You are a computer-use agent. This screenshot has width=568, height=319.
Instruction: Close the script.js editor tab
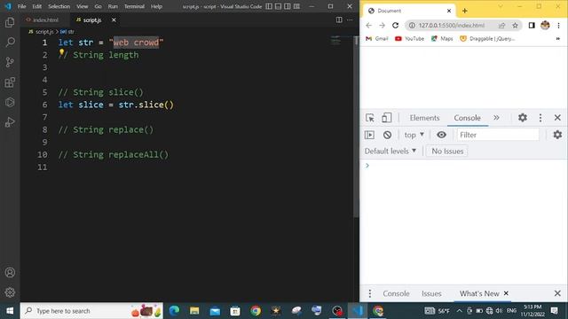pos(114,19)
